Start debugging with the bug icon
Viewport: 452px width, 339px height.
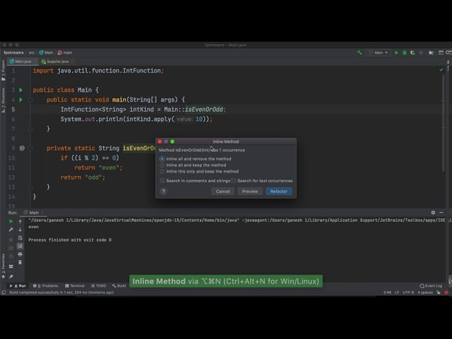(405, 52)
